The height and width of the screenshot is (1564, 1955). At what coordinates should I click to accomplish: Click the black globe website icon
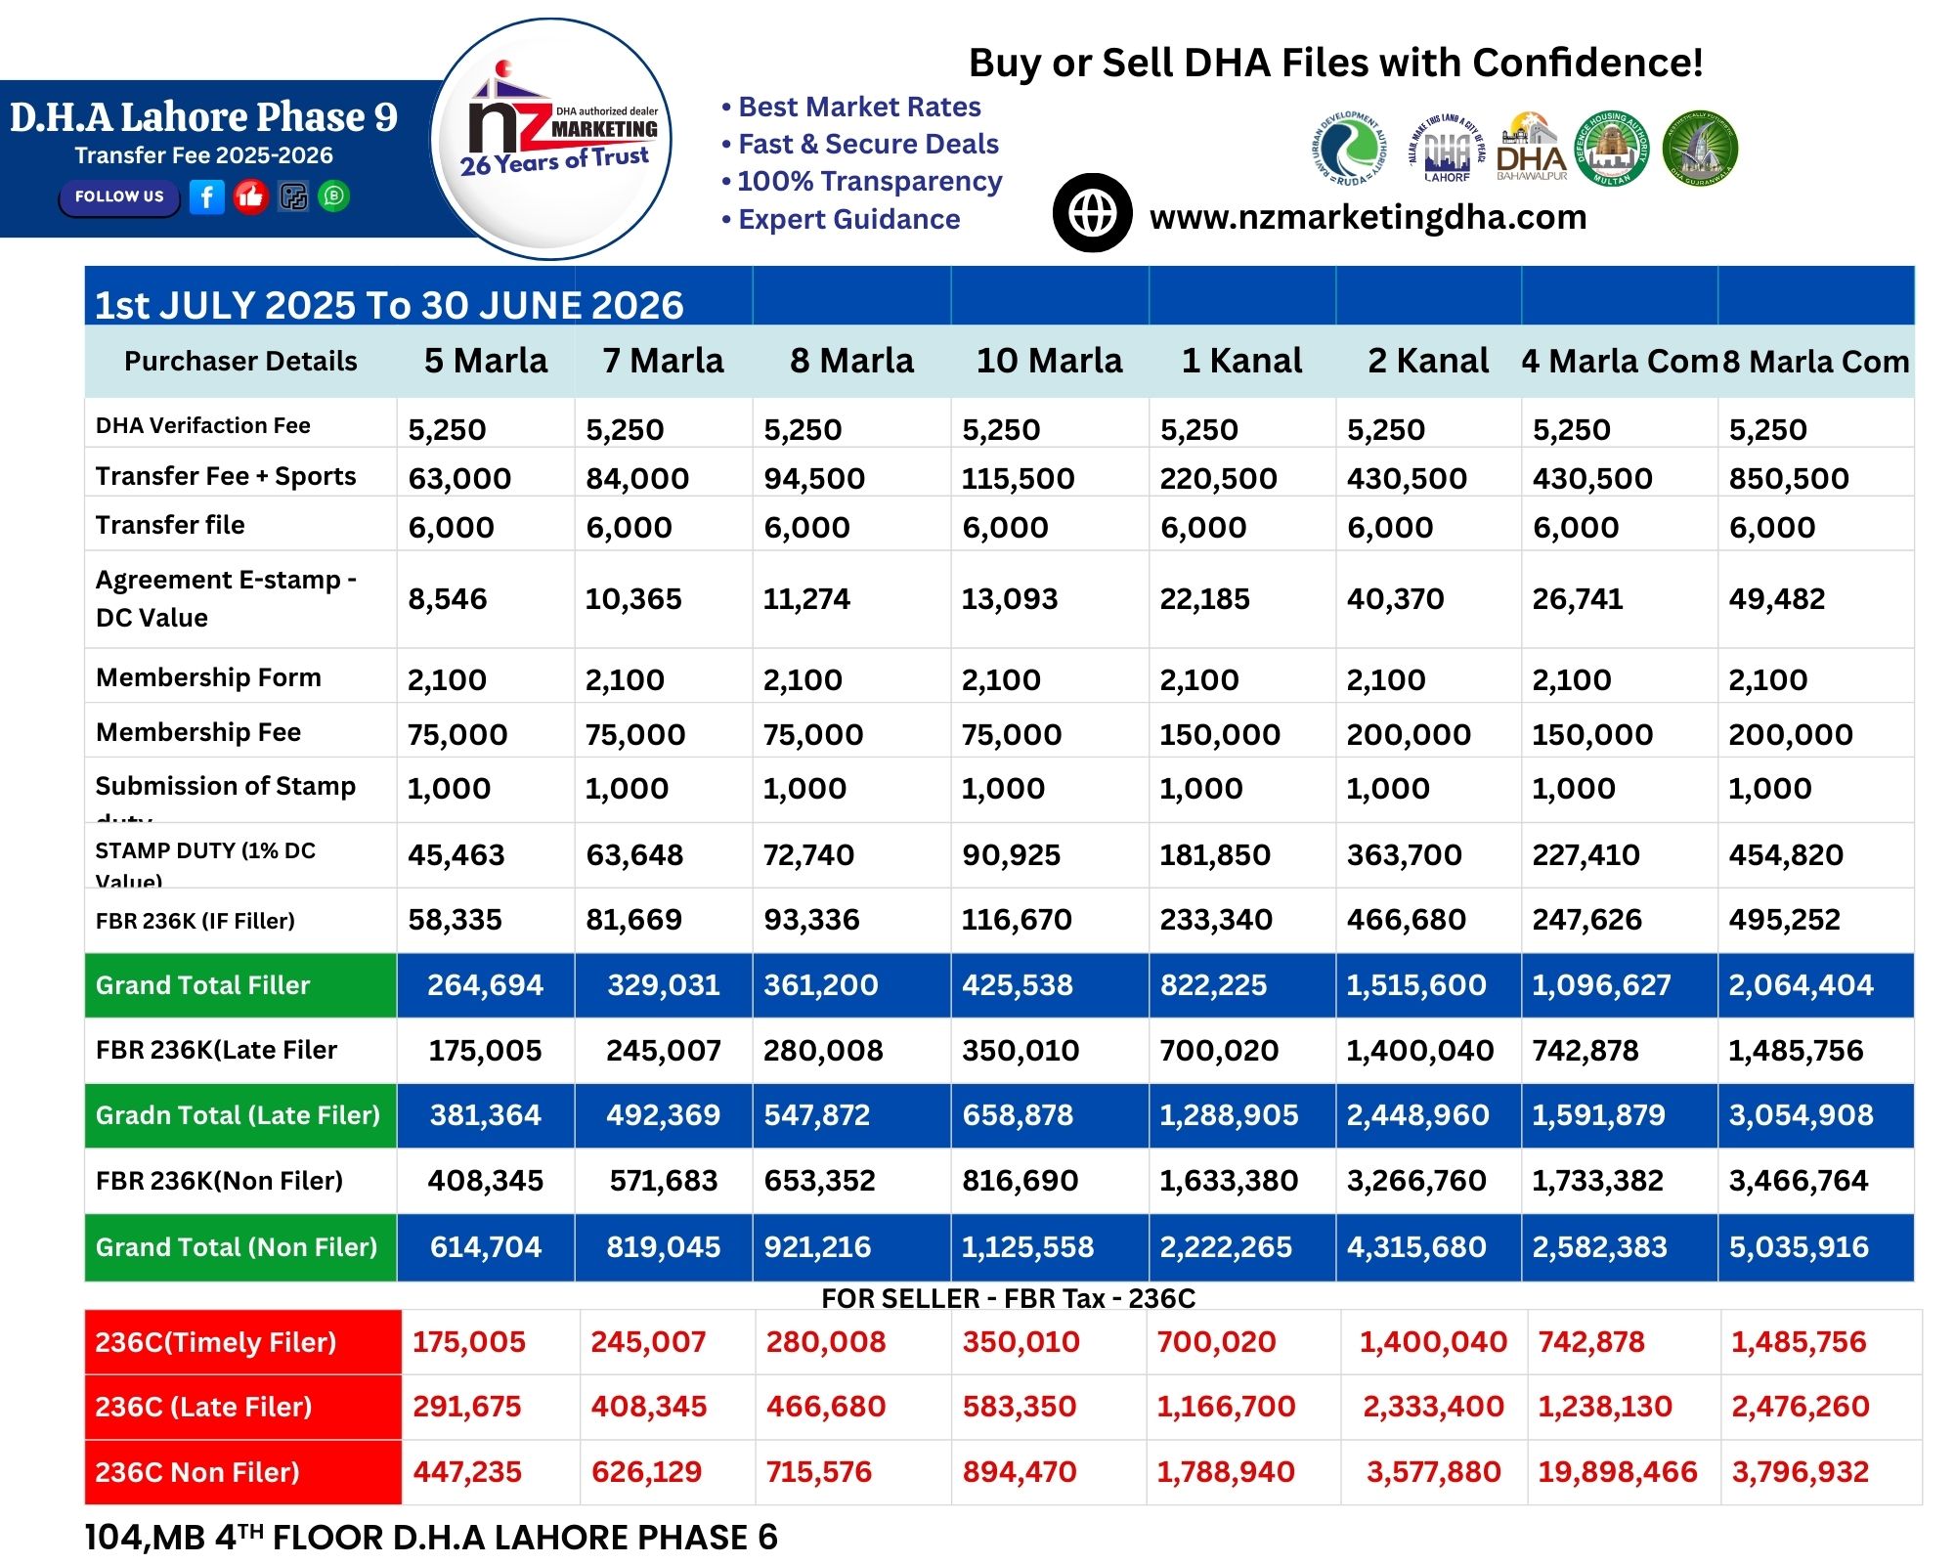point(1092,213)
